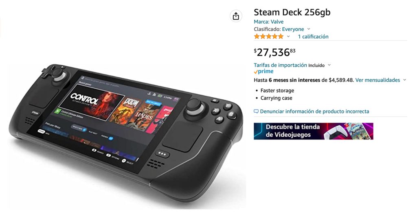
Task: Expand the Ver mensualidades chevron
Action: click(405, 80)
